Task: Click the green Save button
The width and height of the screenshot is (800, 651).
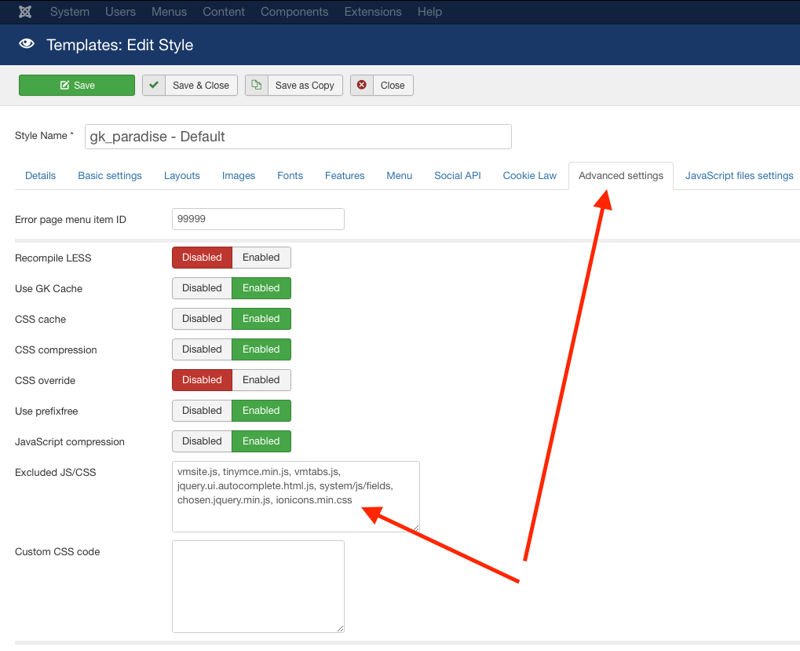Action: point(77,85)
